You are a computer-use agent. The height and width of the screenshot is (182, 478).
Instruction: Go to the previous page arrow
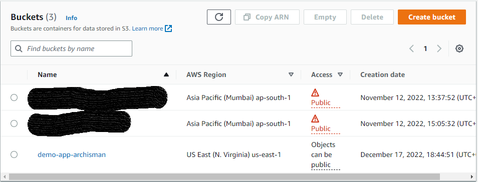pos(411,48)
